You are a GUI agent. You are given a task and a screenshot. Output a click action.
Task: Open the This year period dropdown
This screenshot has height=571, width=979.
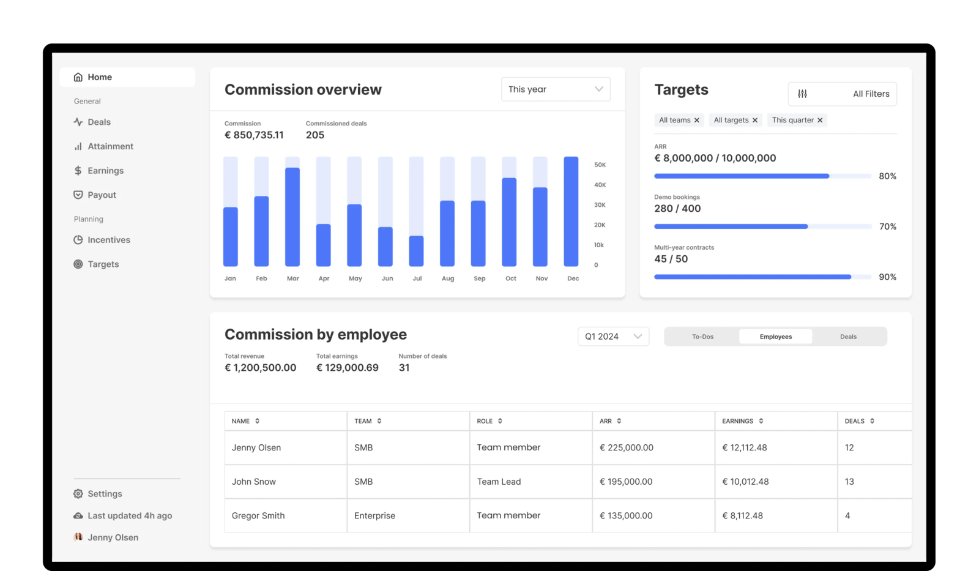(x=556, y=89)
